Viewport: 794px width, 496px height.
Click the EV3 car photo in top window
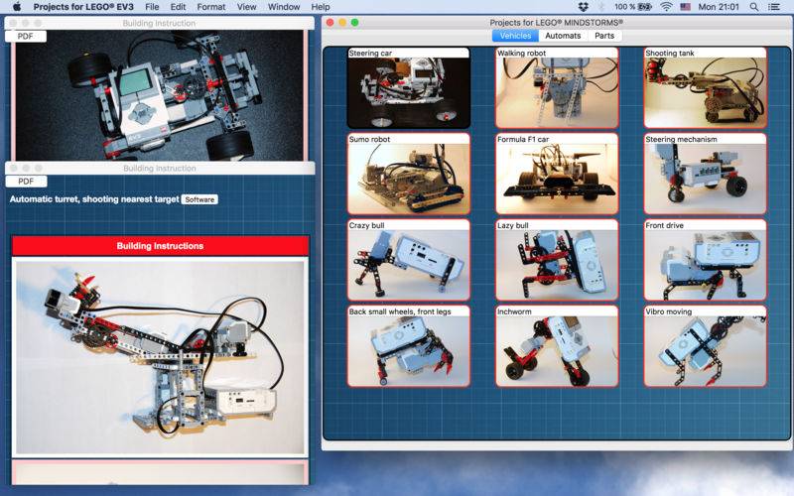coord(160,95)
